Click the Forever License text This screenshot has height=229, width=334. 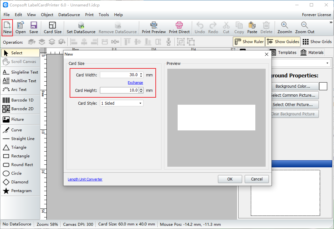pos(316,15)
